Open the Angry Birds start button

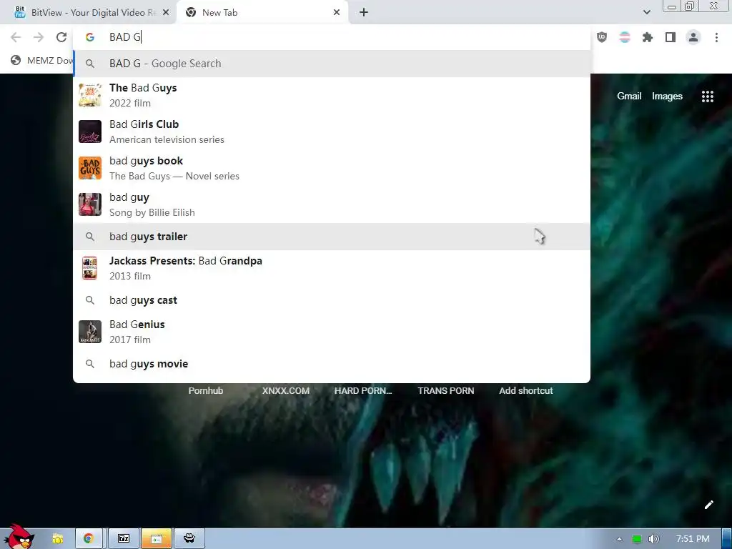pos(18,537)
